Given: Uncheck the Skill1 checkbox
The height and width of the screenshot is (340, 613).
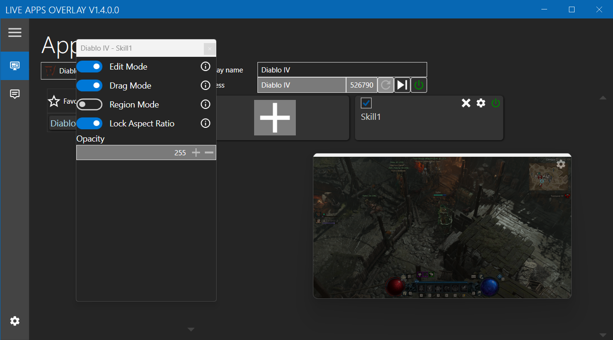Looking at the screenshot, I should [x=366, y=103].
